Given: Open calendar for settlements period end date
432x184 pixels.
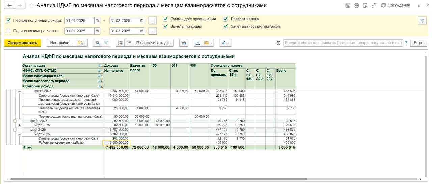Looking at the screenshot, I should point(142,31).
